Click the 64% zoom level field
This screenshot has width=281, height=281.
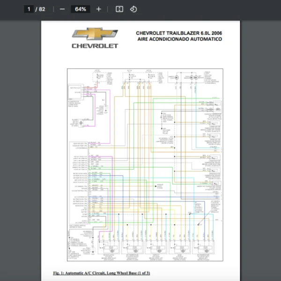[80, 9]
